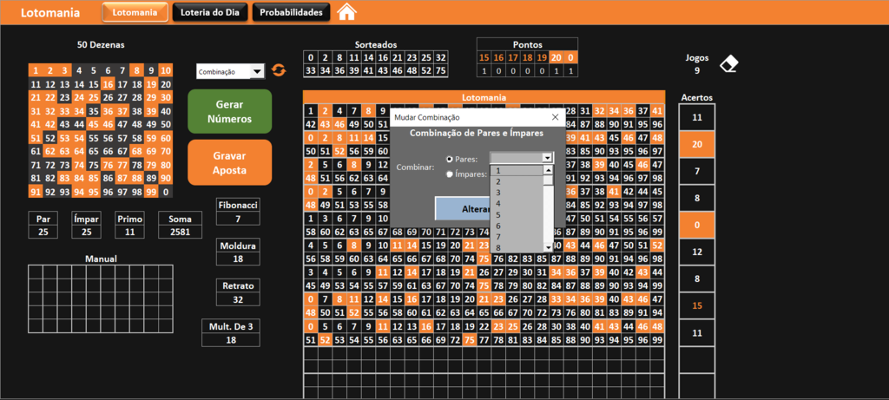Image resolution: width=889 pixels, height=400 pixels.
Task: Select the Ímpares radio button
Action: point(451,174)
